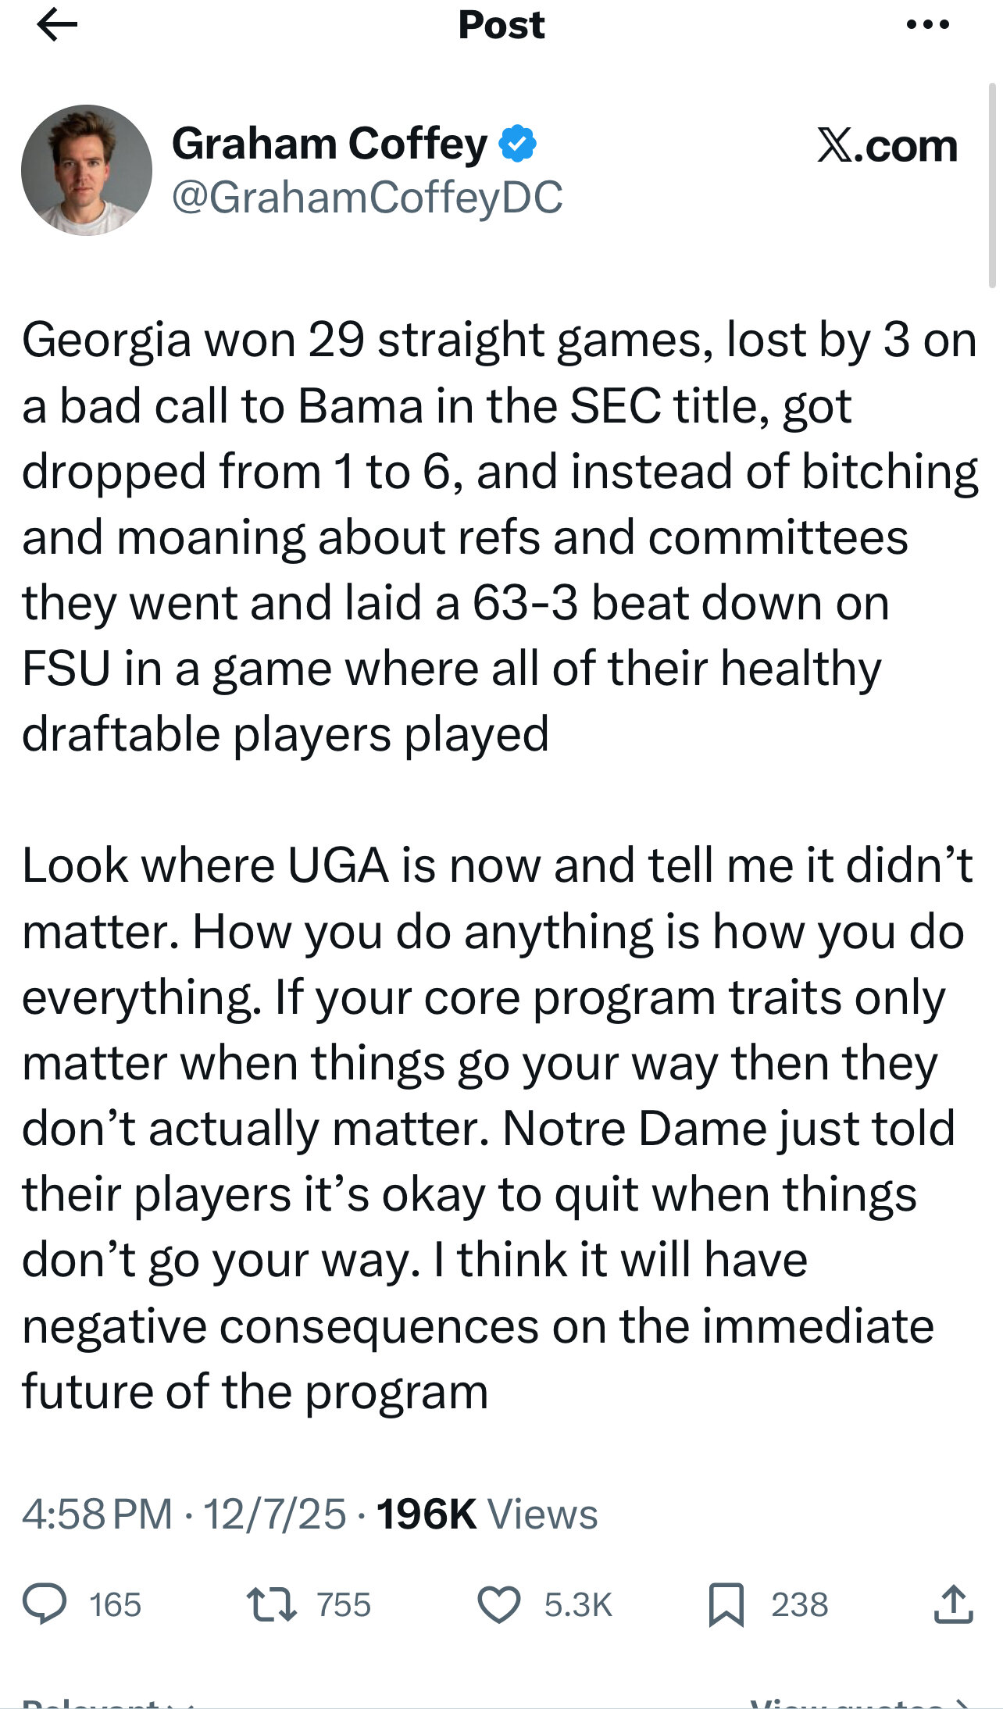
Task: Click the vertical scrollbar on the right edge
Action: [992, 186]
